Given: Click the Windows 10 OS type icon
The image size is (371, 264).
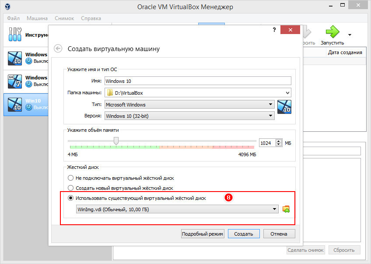Looking at the screenshot, I should click(x=284, y=107).
